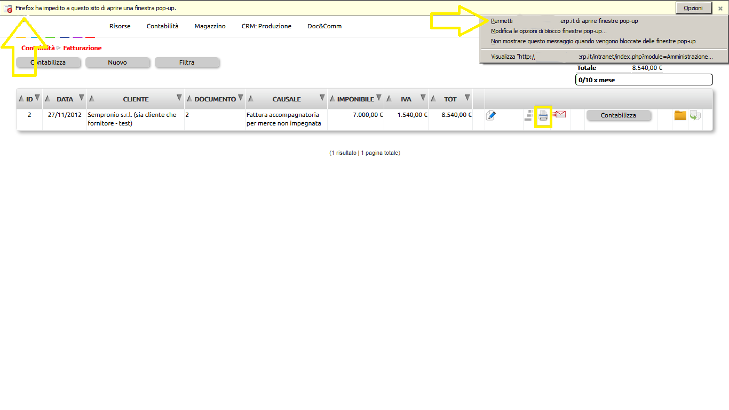The image size is (729, 410).
Task: Open the Magazzino menu
Action: (210, 26)
